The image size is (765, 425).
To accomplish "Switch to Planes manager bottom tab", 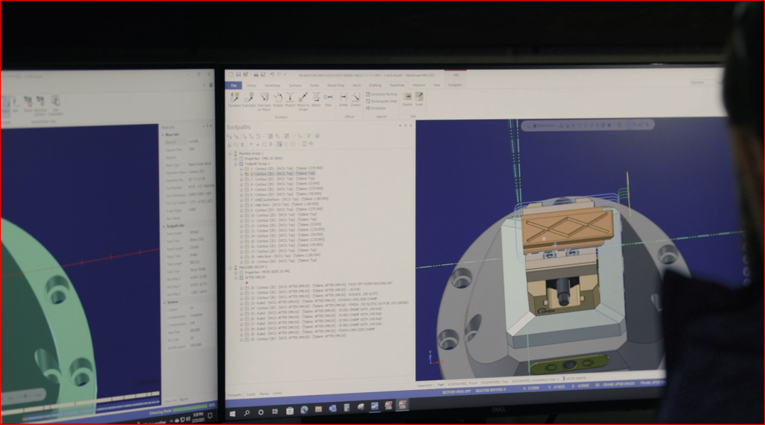I will [264, 394].
